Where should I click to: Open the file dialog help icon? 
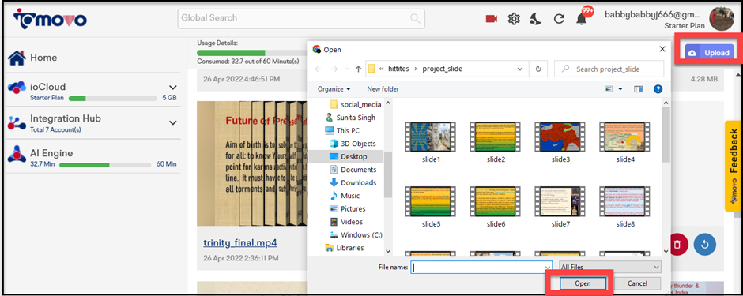tap(658, 89)
